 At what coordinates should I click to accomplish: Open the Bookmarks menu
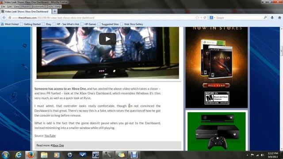(x=38, y=7)
